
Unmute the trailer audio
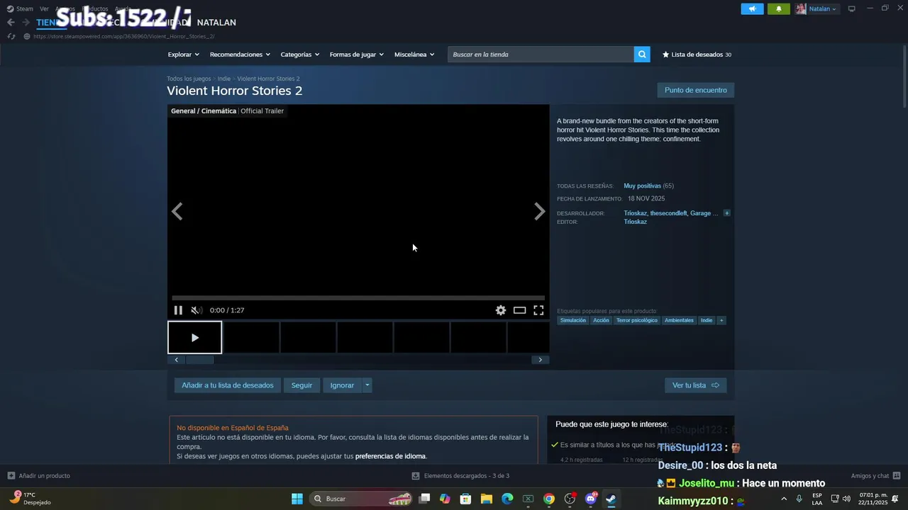tap(196, 310)
